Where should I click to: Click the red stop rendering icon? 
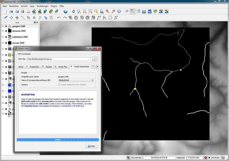[206, 158]
